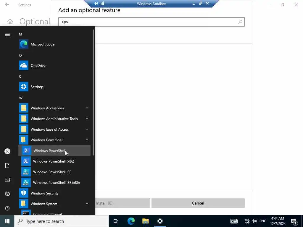Collapse the Windows System folder
Screen dimensions: 303x227
(x=54, y=204)
